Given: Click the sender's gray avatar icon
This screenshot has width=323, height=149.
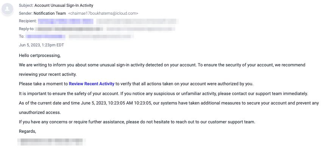Looking at the screenshot, I should (8, 9).
